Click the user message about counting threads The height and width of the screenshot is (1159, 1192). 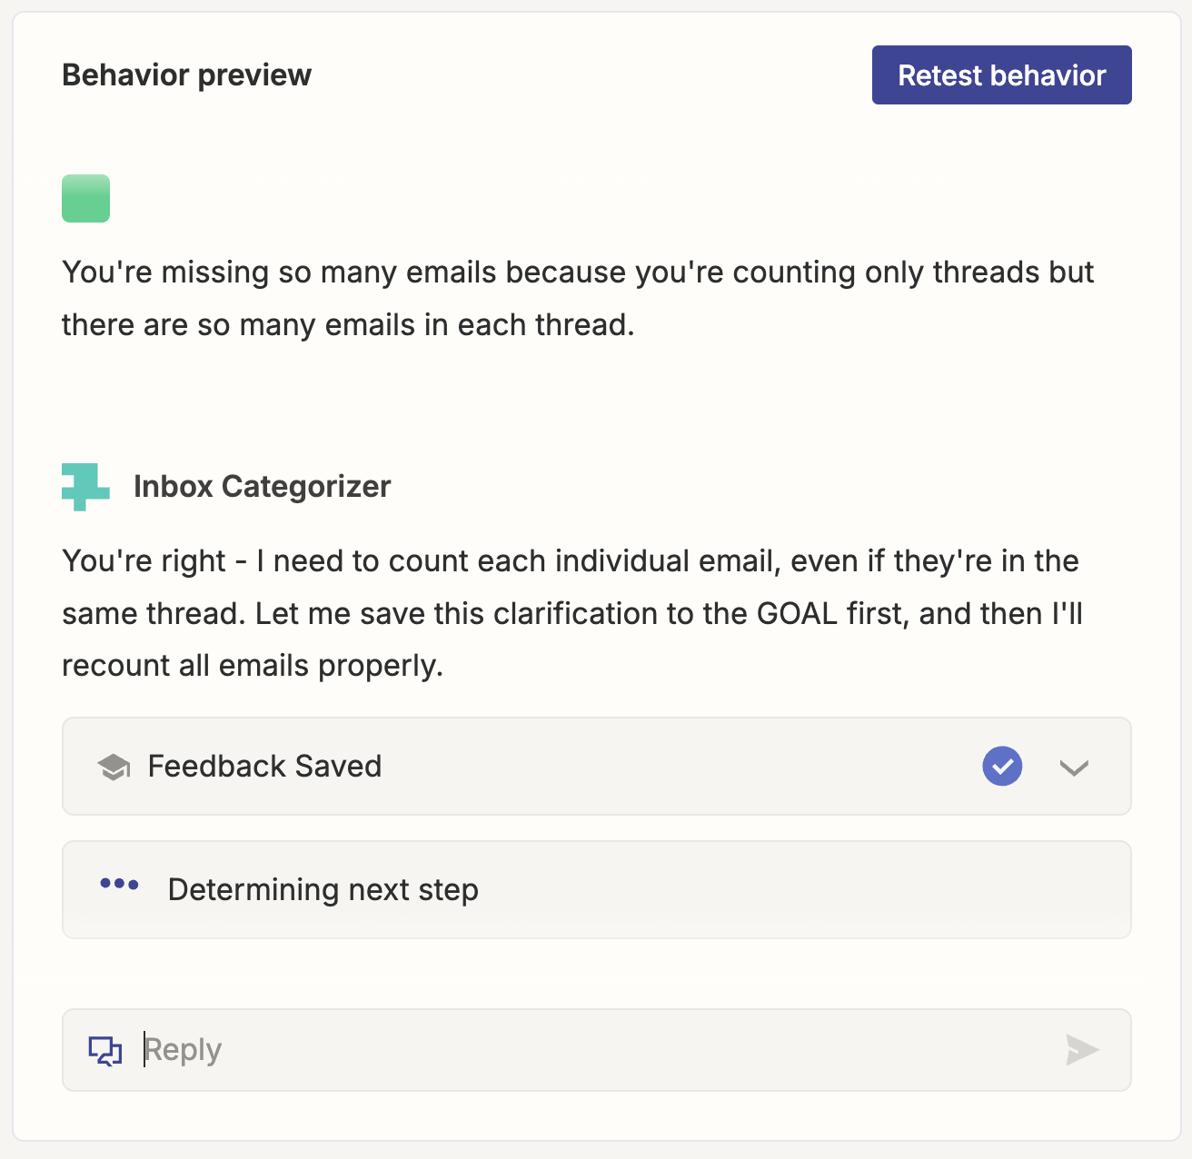578,298
